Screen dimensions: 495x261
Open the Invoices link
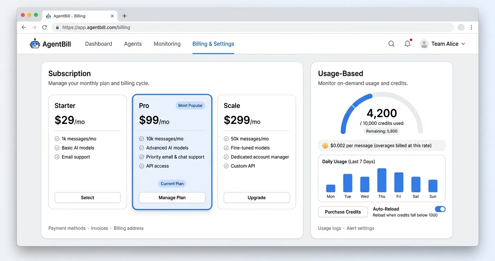click(99, 228)
